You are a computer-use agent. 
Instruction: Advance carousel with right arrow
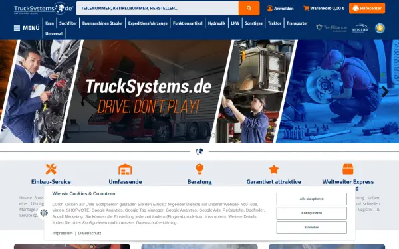point(385,92)
